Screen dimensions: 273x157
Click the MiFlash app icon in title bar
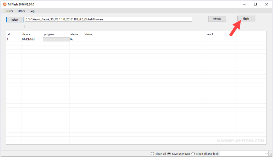[x=4, y=4]
